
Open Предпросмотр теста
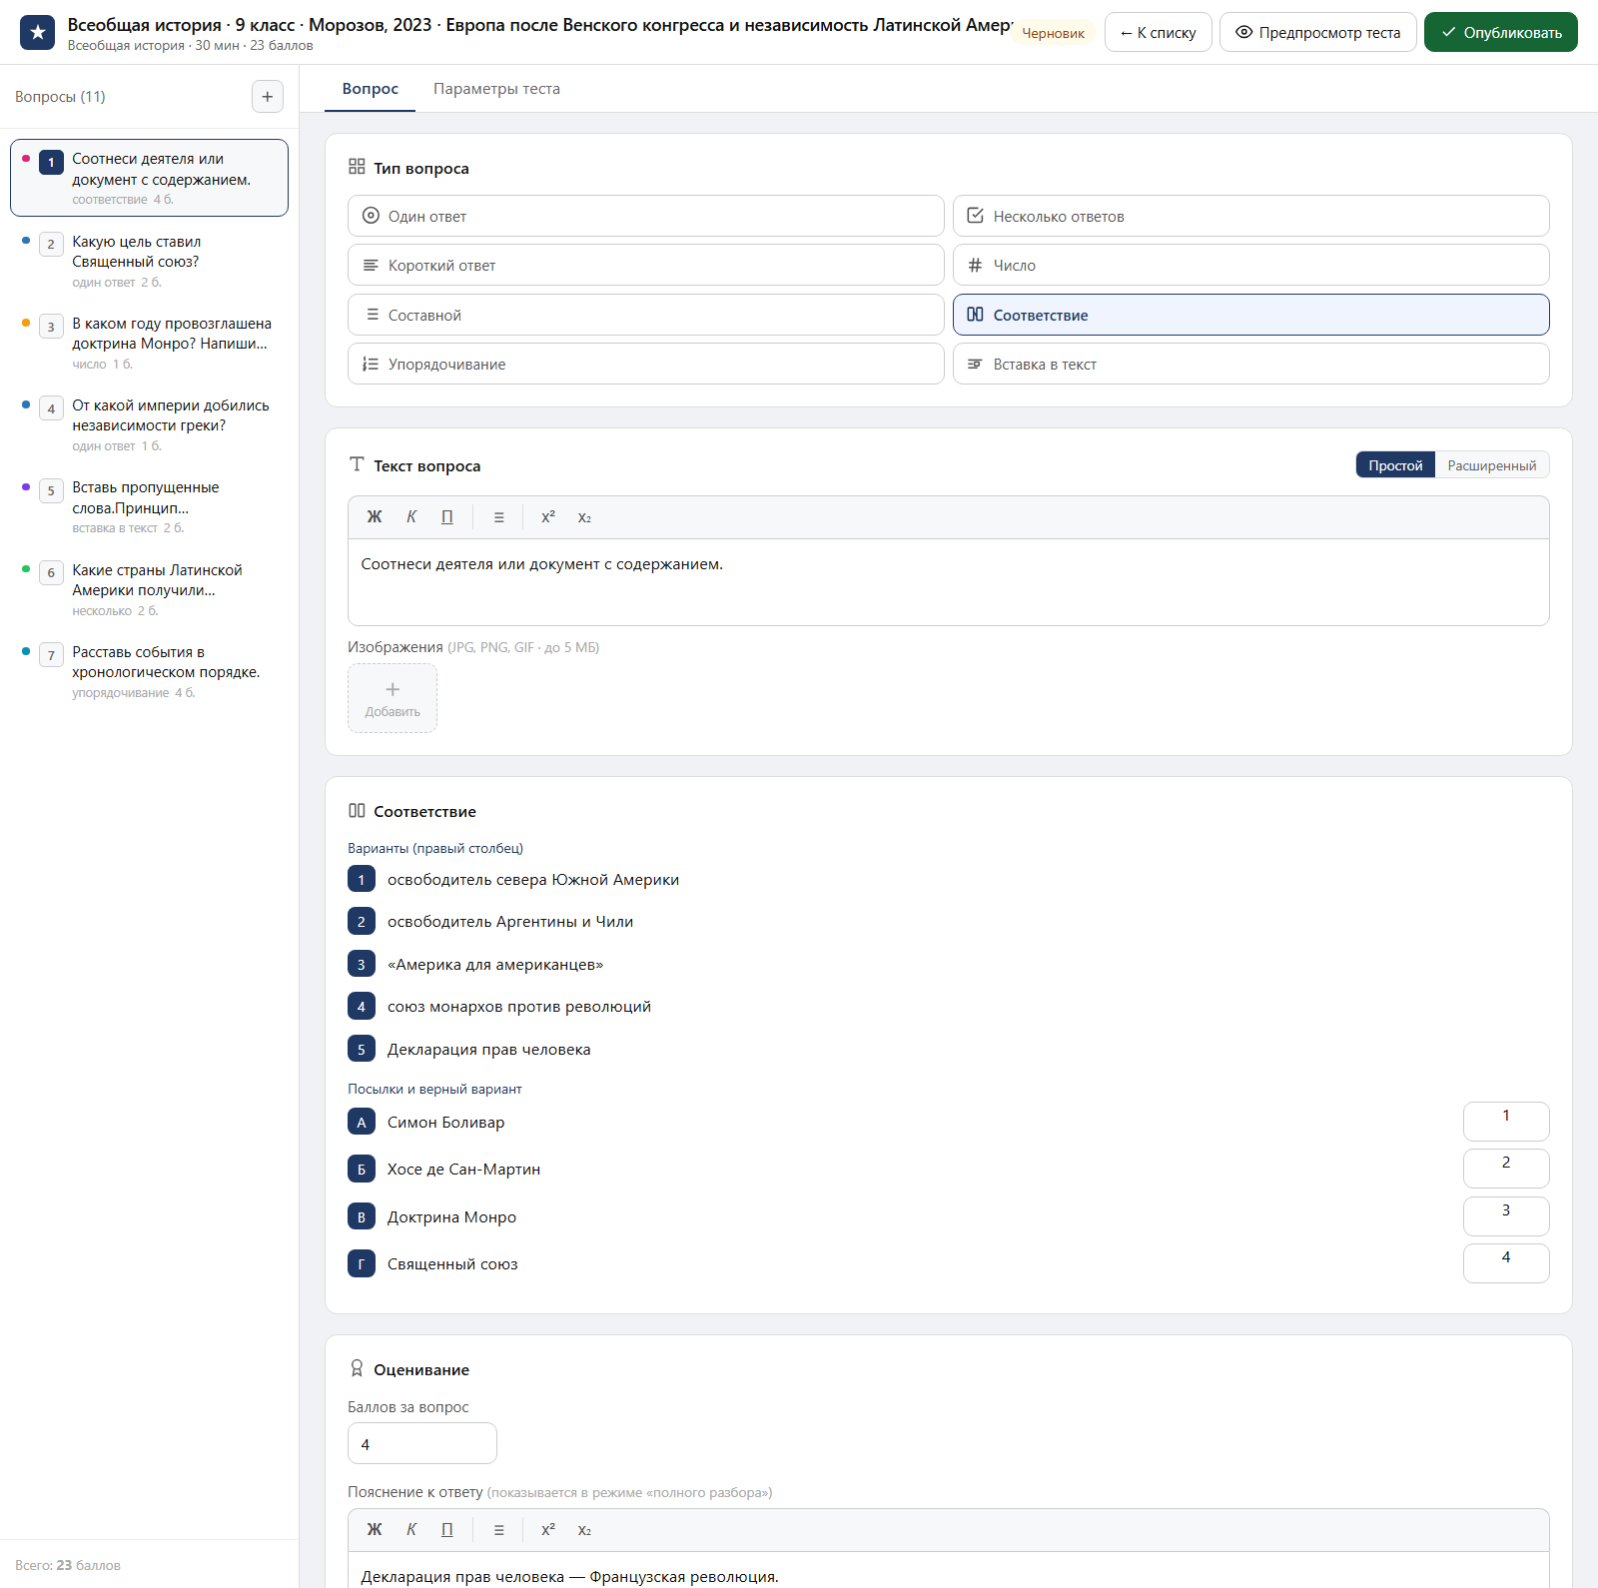click(1318, 32)
